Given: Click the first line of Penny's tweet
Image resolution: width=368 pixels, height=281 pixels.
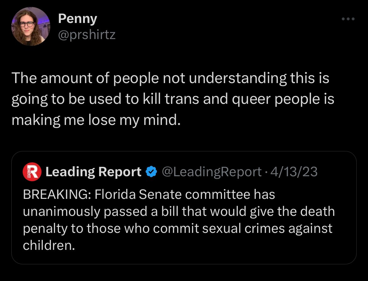Looking at the screenshot, I should point(170,78).
